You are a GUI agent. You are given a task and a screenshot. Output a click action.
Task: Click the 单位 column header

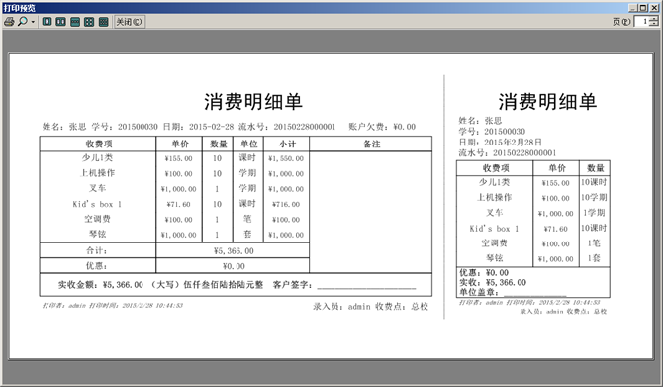point(248,144)
